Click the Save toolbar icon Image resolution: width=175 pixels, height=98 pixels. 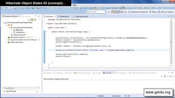9,8
